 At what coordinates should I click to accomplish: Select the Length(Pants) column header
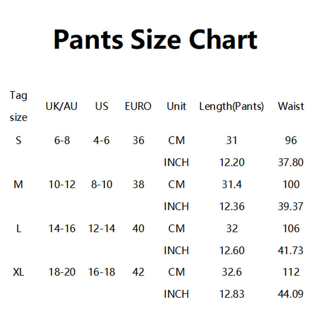(x=231, y=106)
